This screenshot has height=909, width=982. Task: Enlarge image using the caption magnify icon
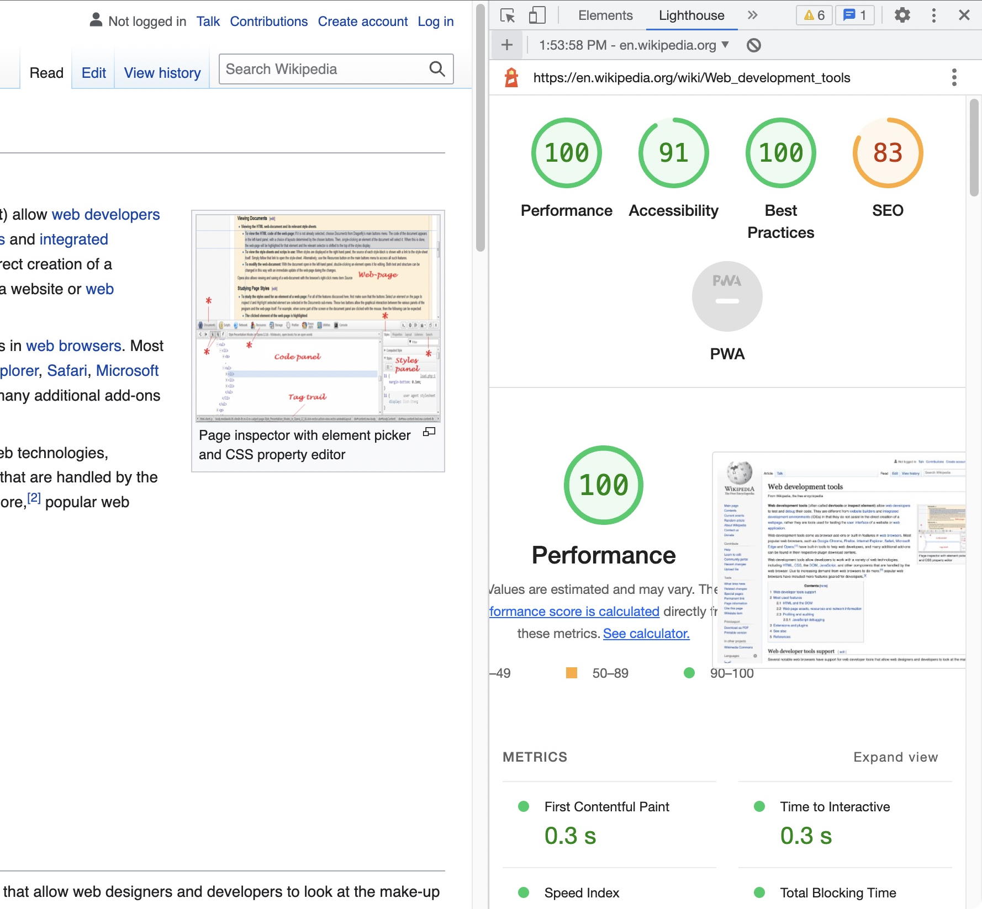429,432
